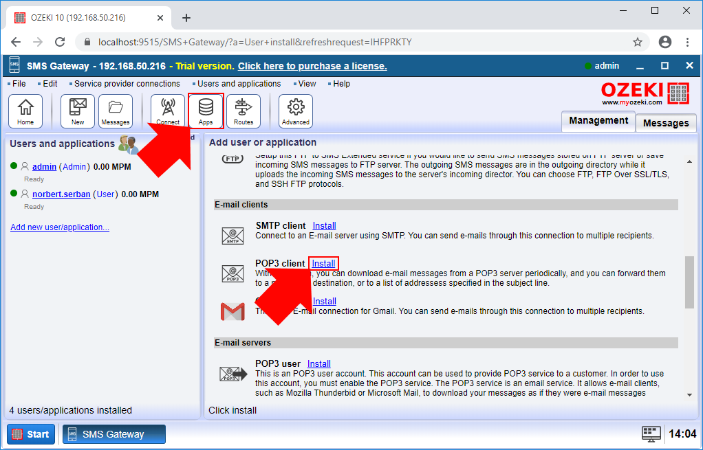Click the 14:04 clock in the taskbar
Image resolution: width=703 pixels, height=450 pixels.
pos(682,434)
